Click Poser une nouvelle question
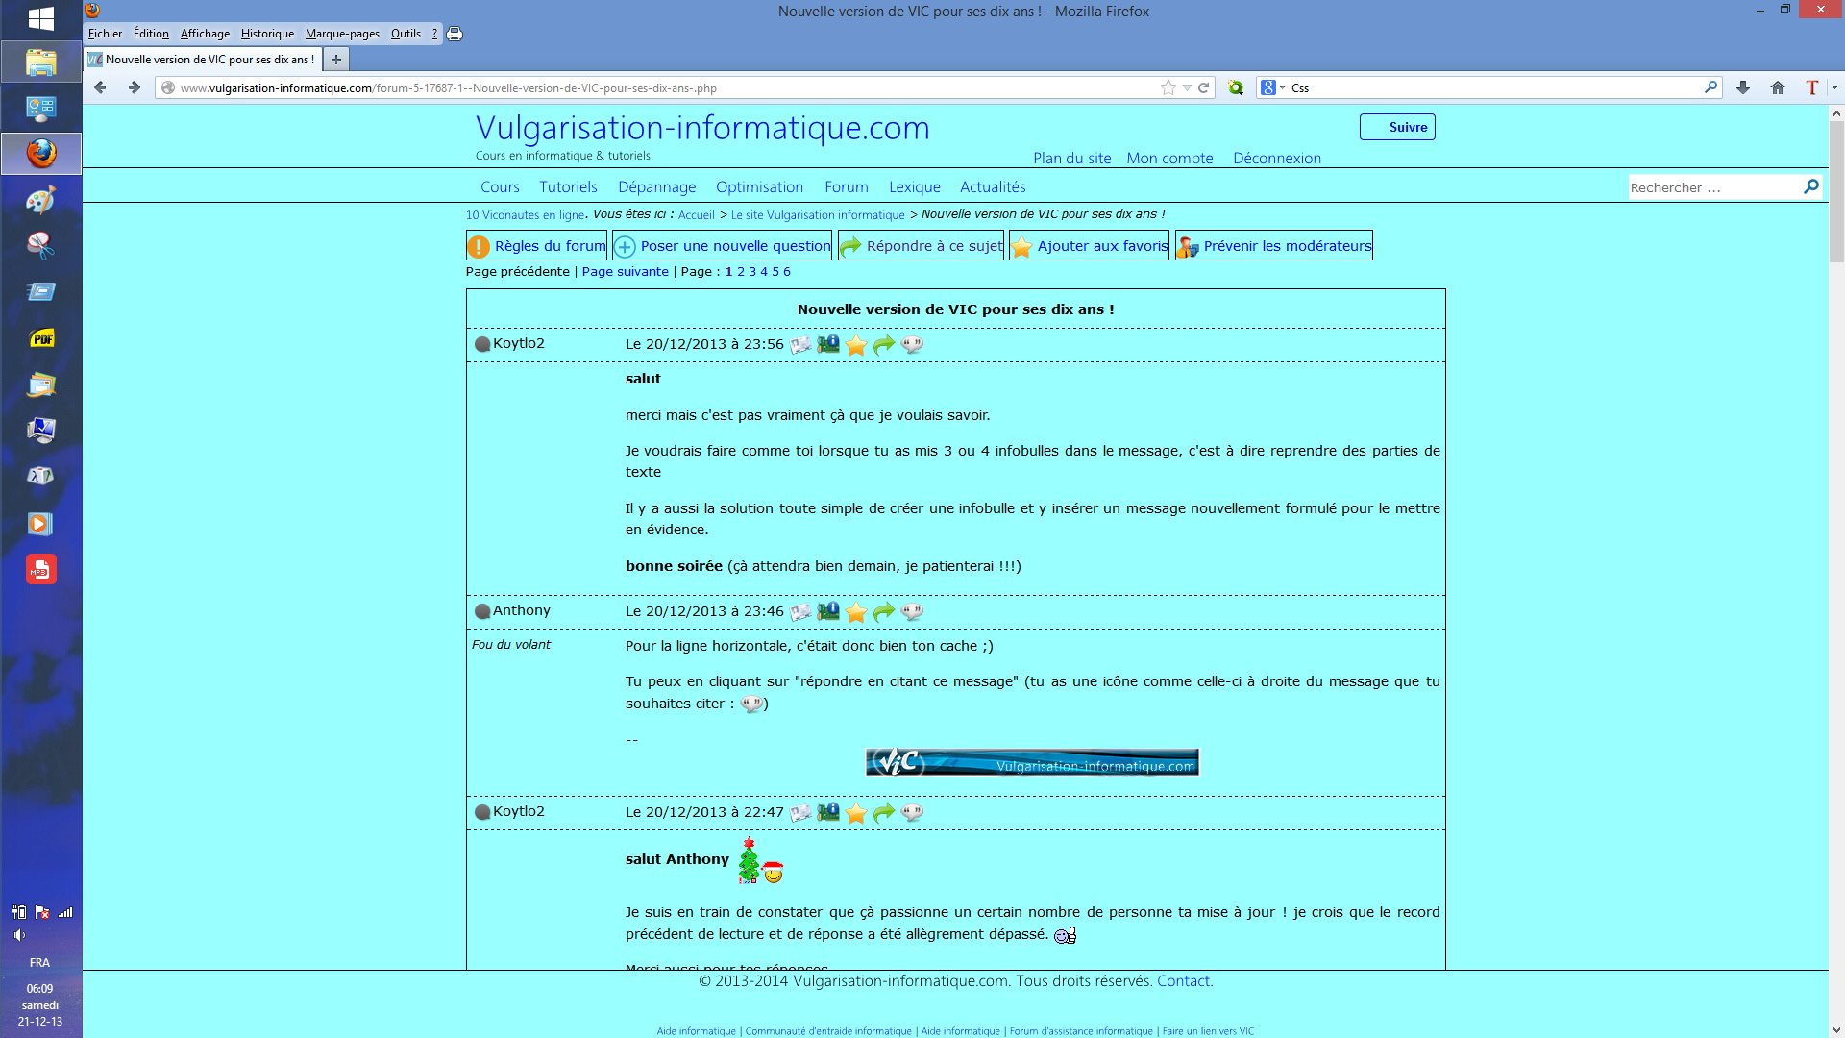 click(722, 246)
